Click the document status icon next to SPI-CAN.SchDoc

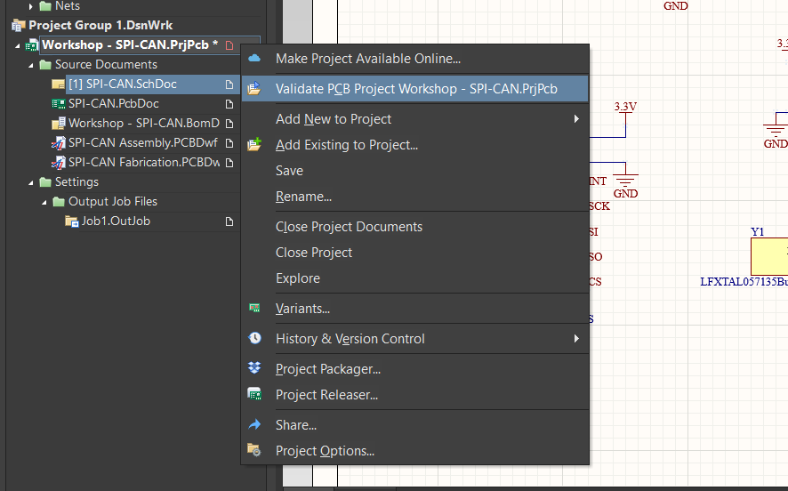tap(229, 85)
